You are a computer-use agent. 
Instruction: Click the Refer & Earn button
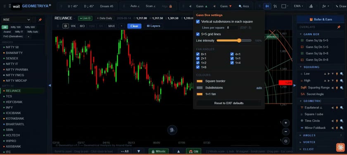tap(321, 19)
